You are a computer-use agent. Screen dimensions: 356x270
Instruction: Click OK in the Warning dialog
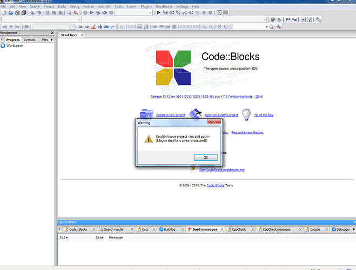(206, 158)
